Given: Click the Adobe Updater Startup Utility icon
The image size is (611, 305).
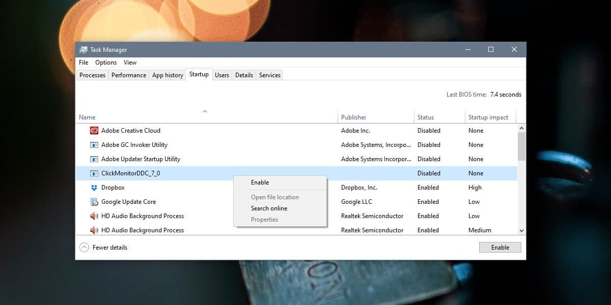Looking at the screenshot, I should pyautogui.click(x=94, y=159).
